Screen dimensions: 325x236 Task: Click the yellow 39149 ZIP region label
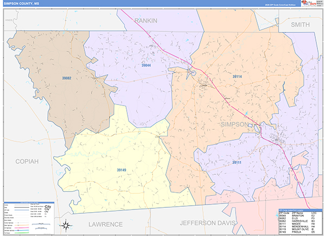tap(121, 170)
